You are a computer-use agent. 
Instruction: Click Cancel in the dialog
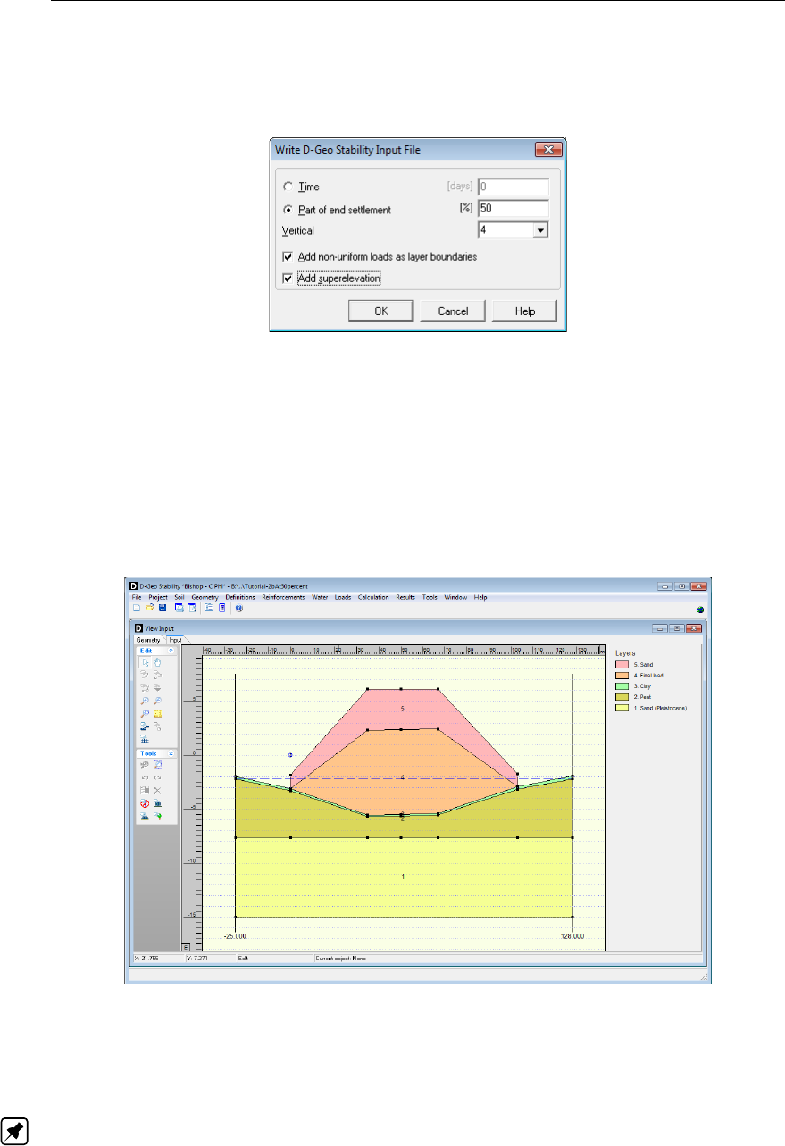453,311
